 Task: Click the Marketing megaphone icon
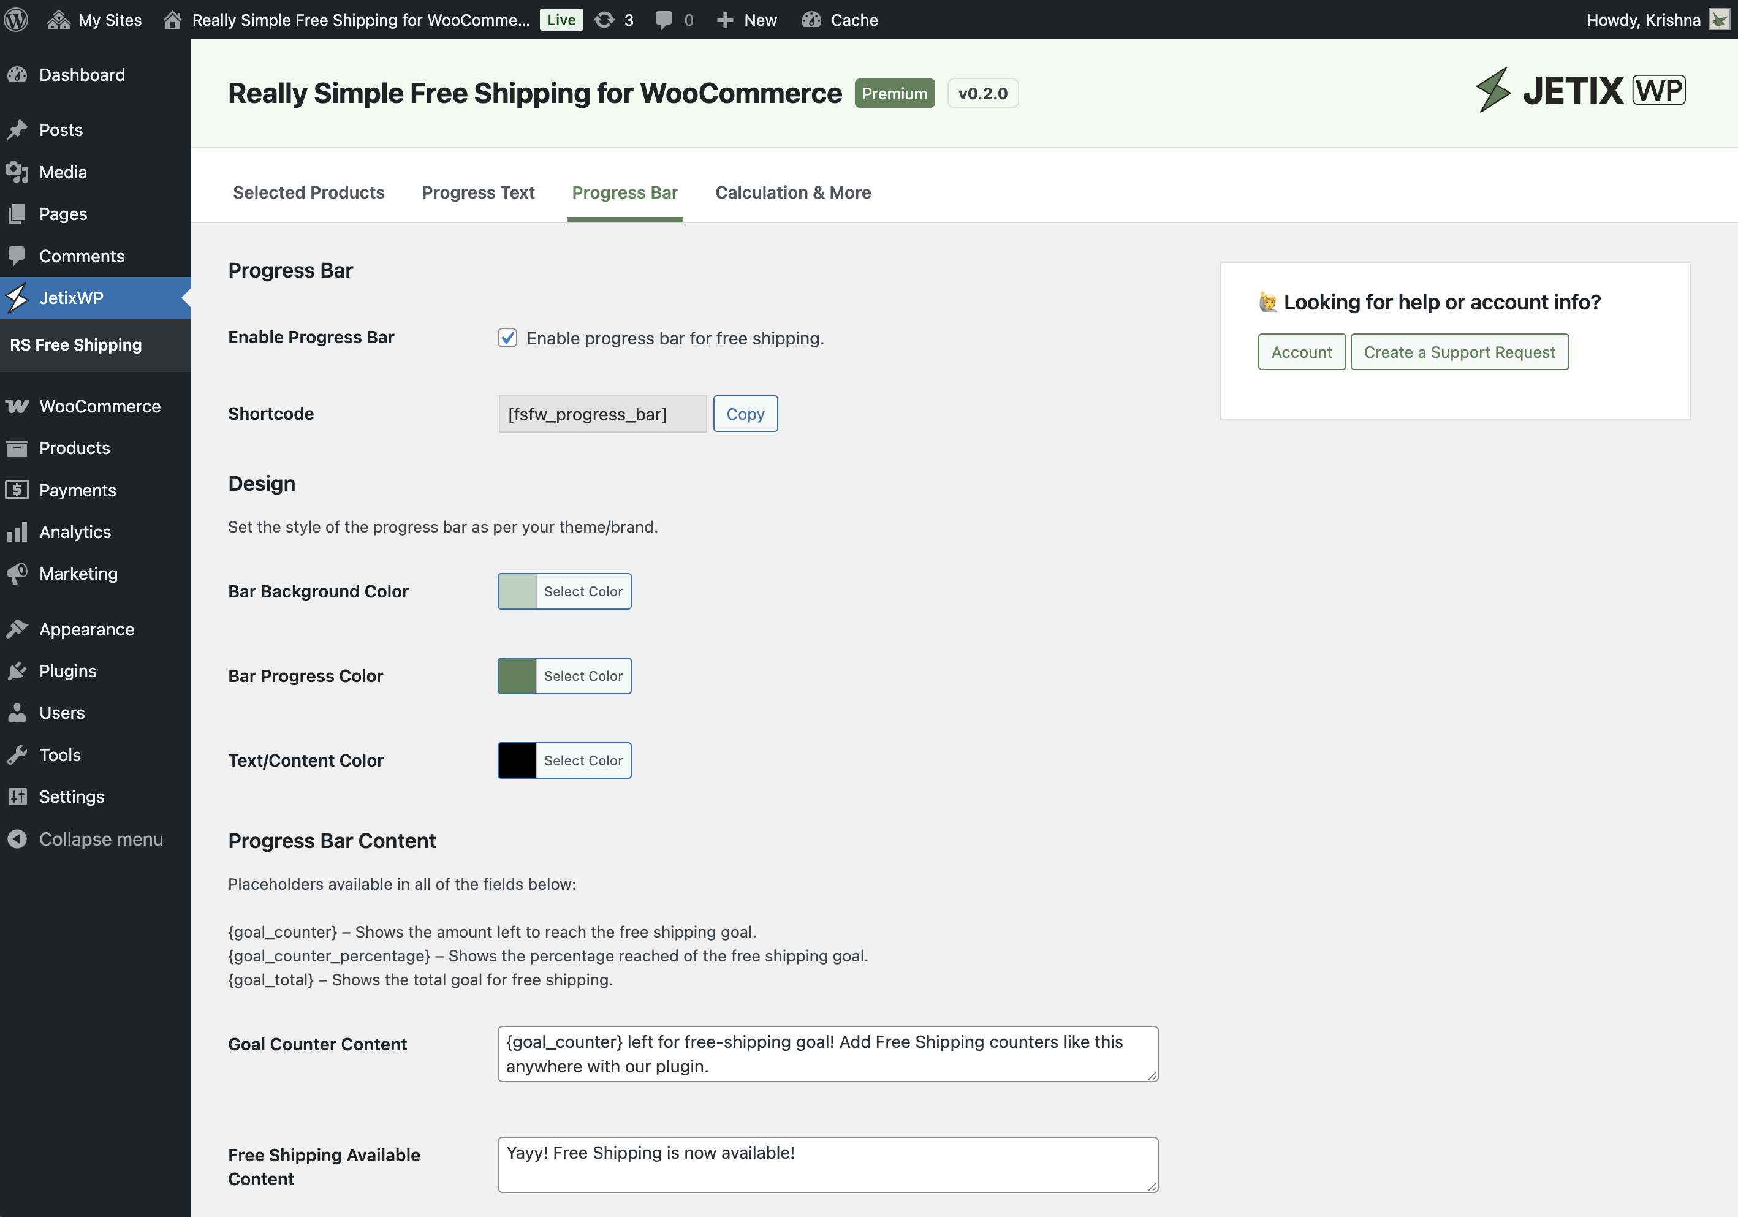point(17,574)
